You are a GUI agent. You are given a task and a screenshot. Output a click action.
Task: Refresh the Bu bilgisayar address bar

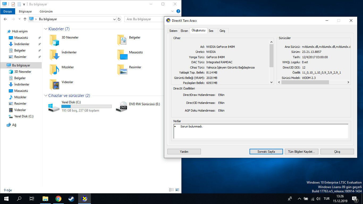click(119, 19)
